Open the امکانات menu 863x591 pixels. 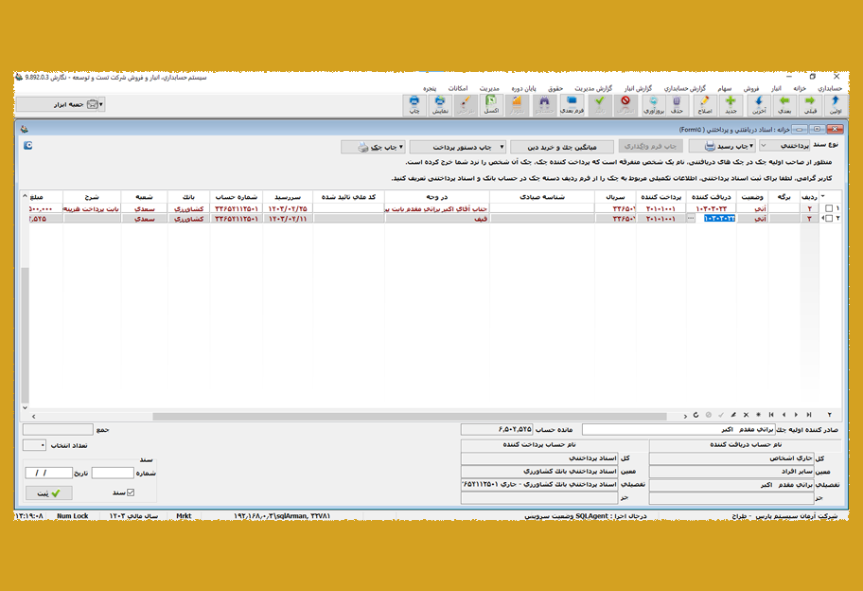458,88
